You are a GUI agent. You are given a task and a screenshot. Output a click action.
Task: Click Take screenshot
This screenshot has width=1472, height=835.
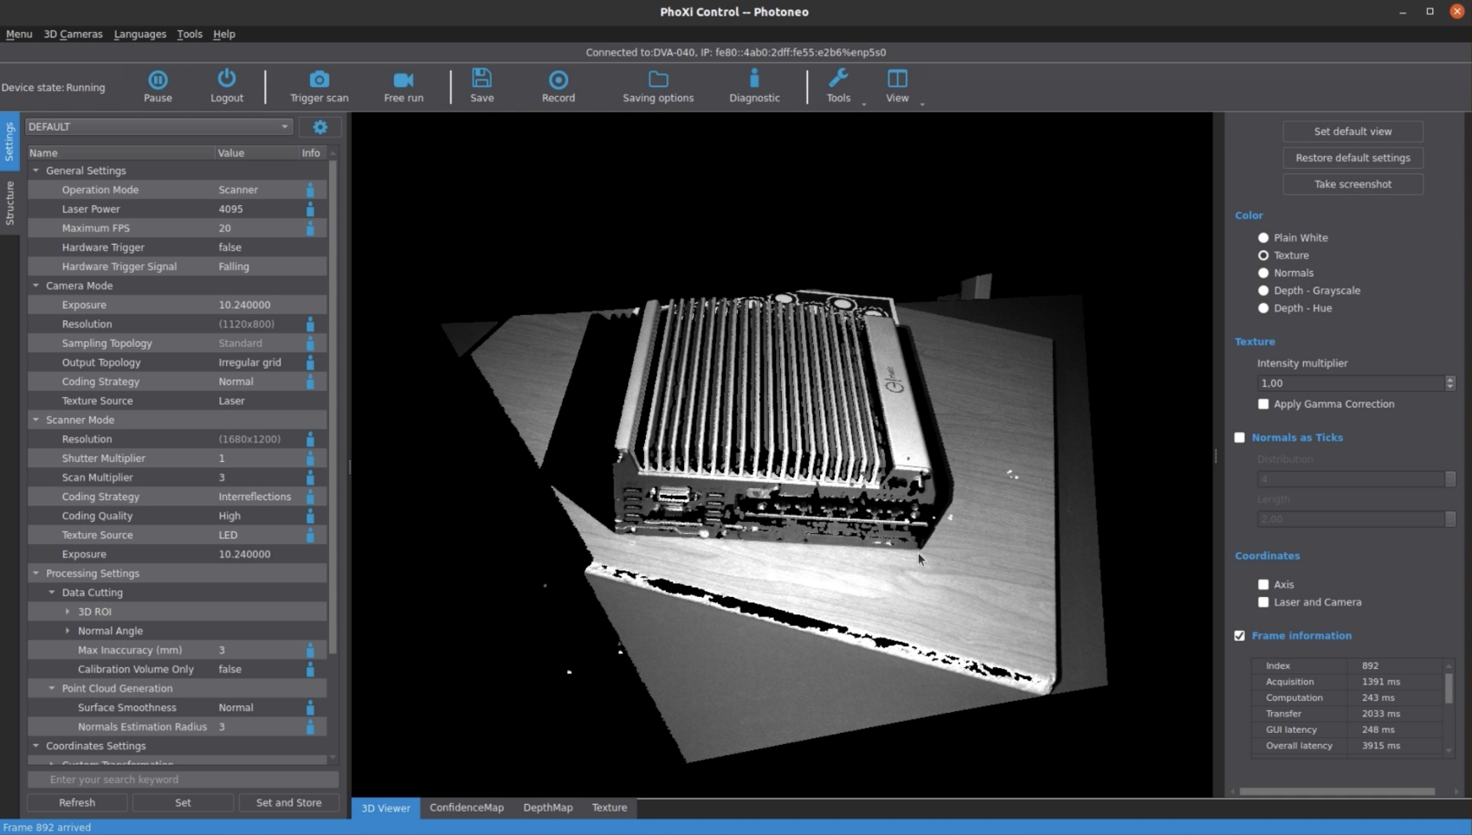coord(1353,183)
